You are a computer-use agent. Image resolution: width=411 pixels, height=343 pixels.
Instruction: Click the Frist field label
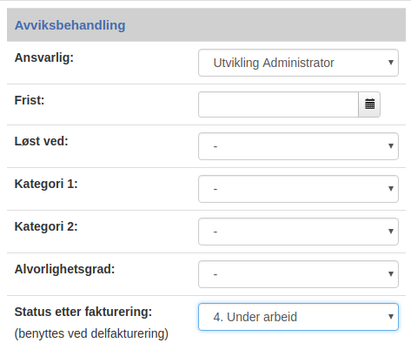pos(30,100)
